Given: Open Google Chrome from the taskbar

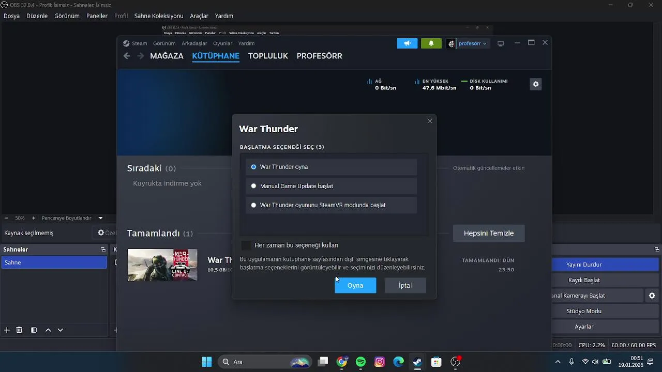Looking at the screenshot, I should [342, 362].
